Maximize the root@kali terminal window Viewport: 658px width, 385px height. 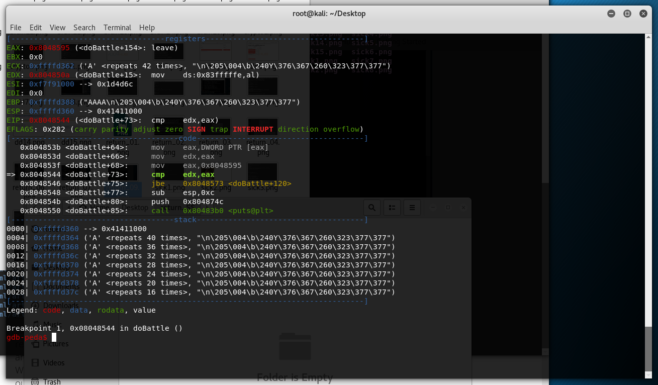627,14
